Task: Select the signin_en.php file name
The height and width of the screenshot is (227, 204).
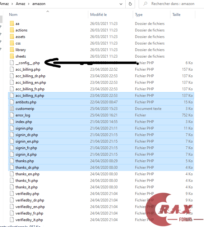Action: coord(27,141)
